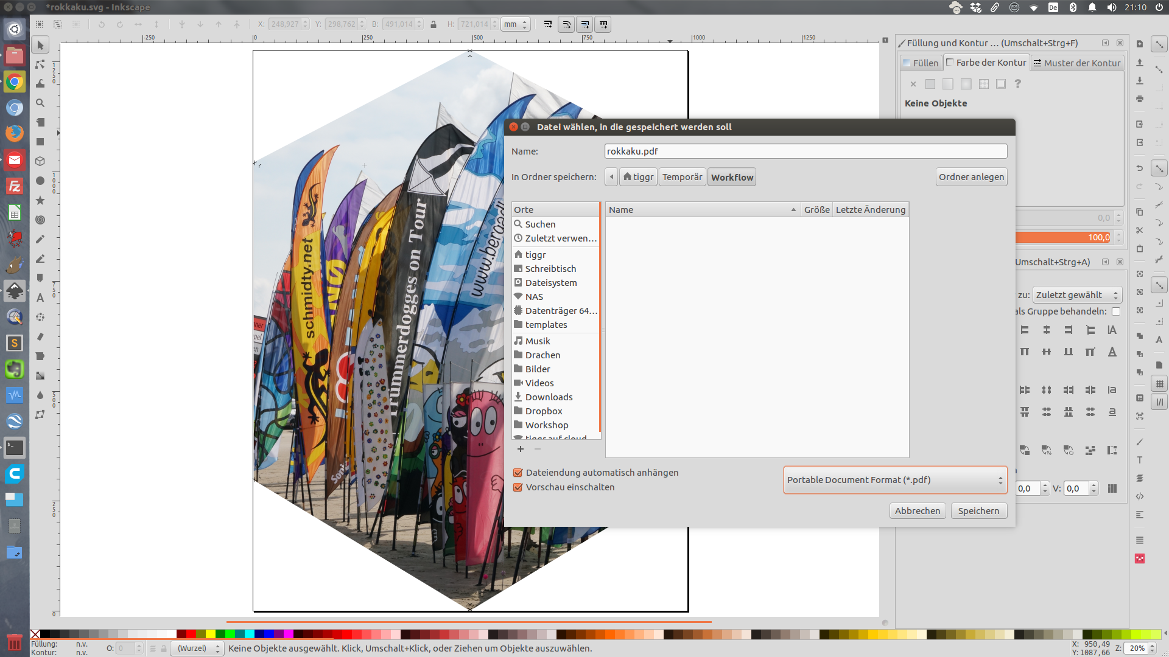Select the 3D box tool
1169x657 pixels.
(40, 161)
